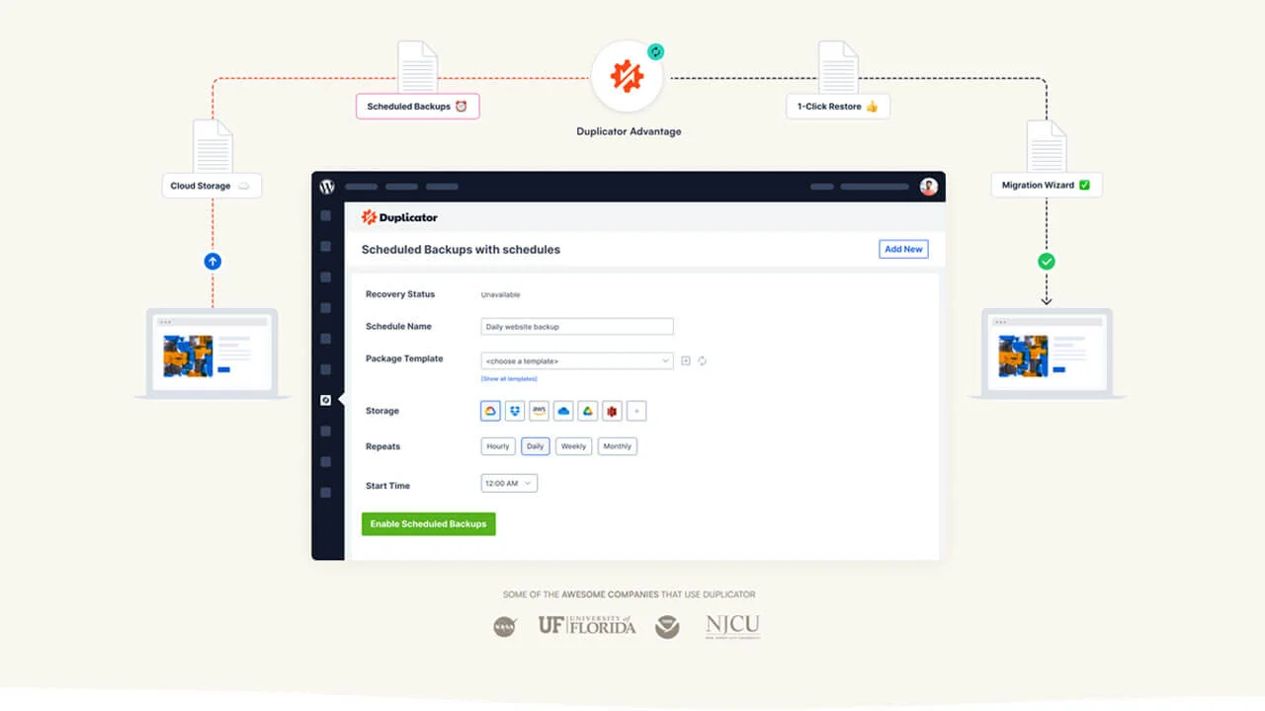Click the Show all templates link
Image resolution: width=1265 pixels, height=711 pixels.
point(509,379)
